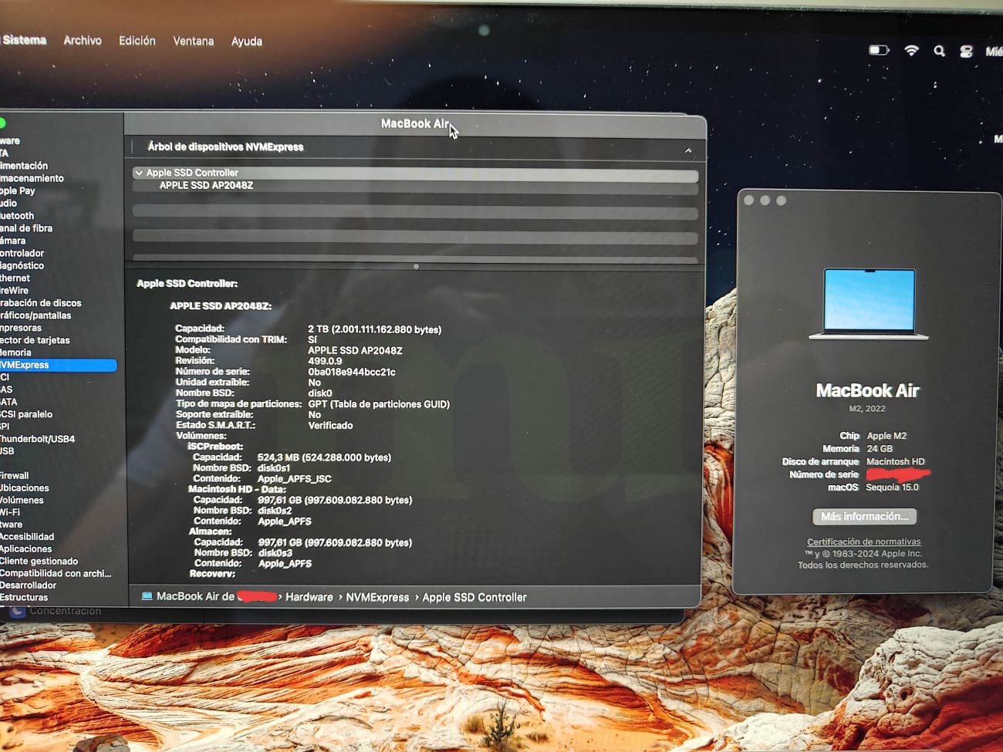Select NVMExpress in the sidebar
The image size is (1003, 752).
click(x=58, y=365)
